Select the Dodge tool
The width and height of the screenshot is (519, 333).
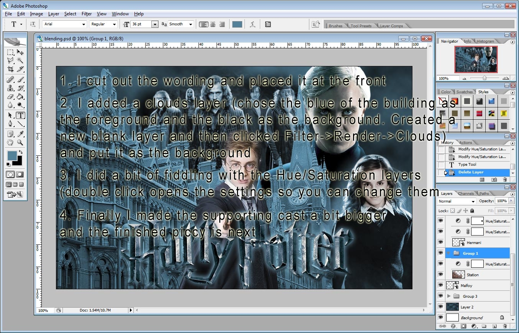pos(20,105)
